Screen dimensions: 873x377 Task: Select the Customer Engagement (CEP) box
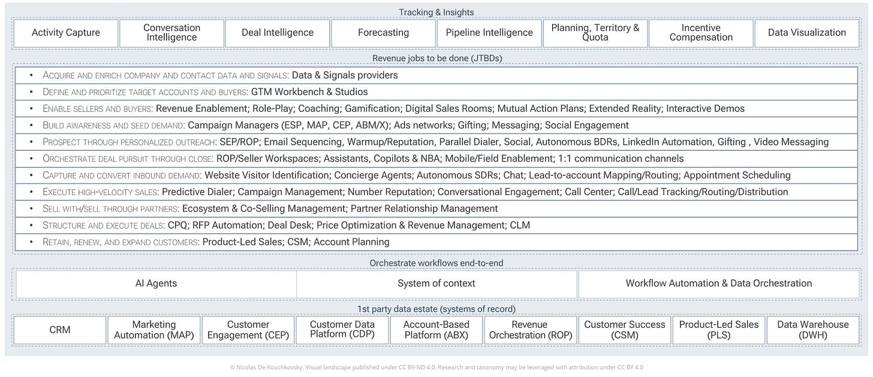248,330
